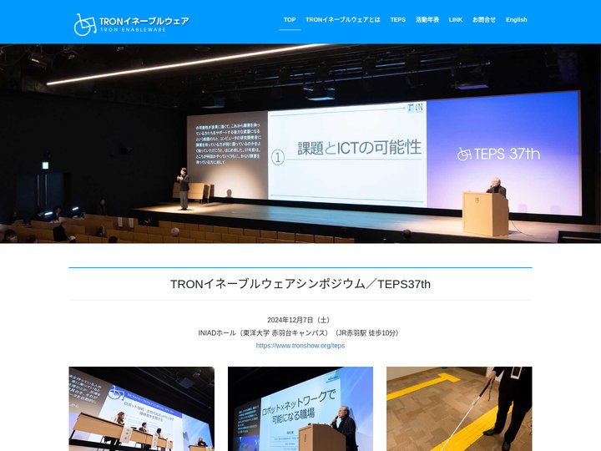This screenshot has width=601, height=451.
Task: Open the white cane tactile paving photo
Action: (x=459, y=408)
